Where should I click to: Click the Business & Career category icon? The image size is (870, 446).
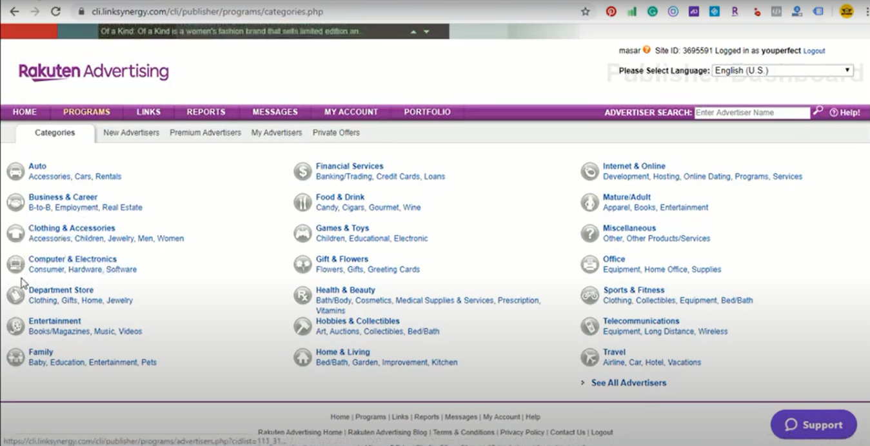tap(15, 203)
